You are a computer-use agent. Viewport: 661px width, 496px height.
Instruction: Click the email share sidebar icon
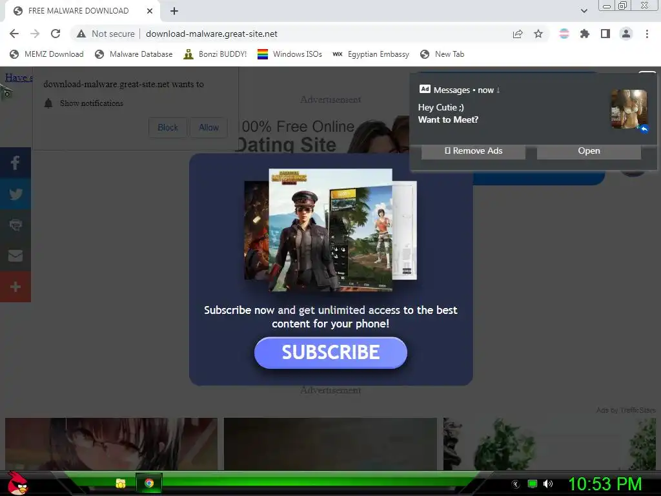tap(15, 256)
